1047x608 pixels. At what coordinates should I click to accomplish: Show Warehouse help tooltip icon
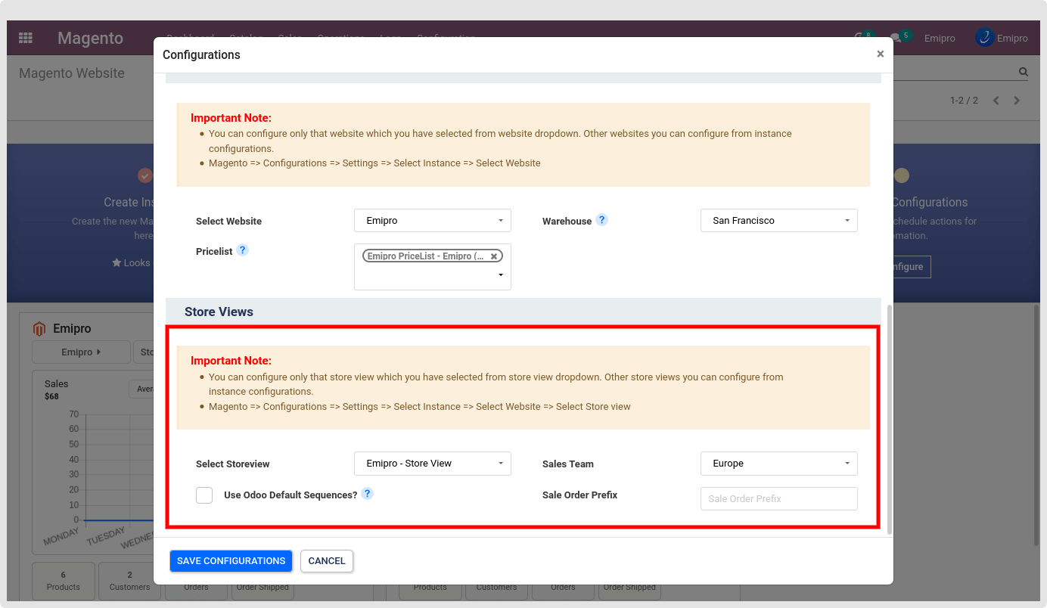click(601, 220)
